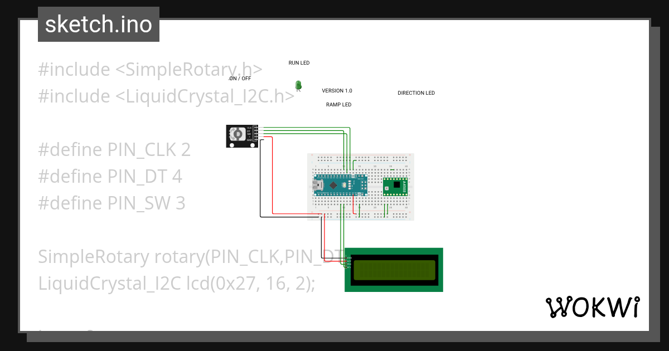Click the LiquidCrystal_I2C lcd declaration line
Viewport: 669px width, 351px height.
pyautogui.click(x=177, y=284)
